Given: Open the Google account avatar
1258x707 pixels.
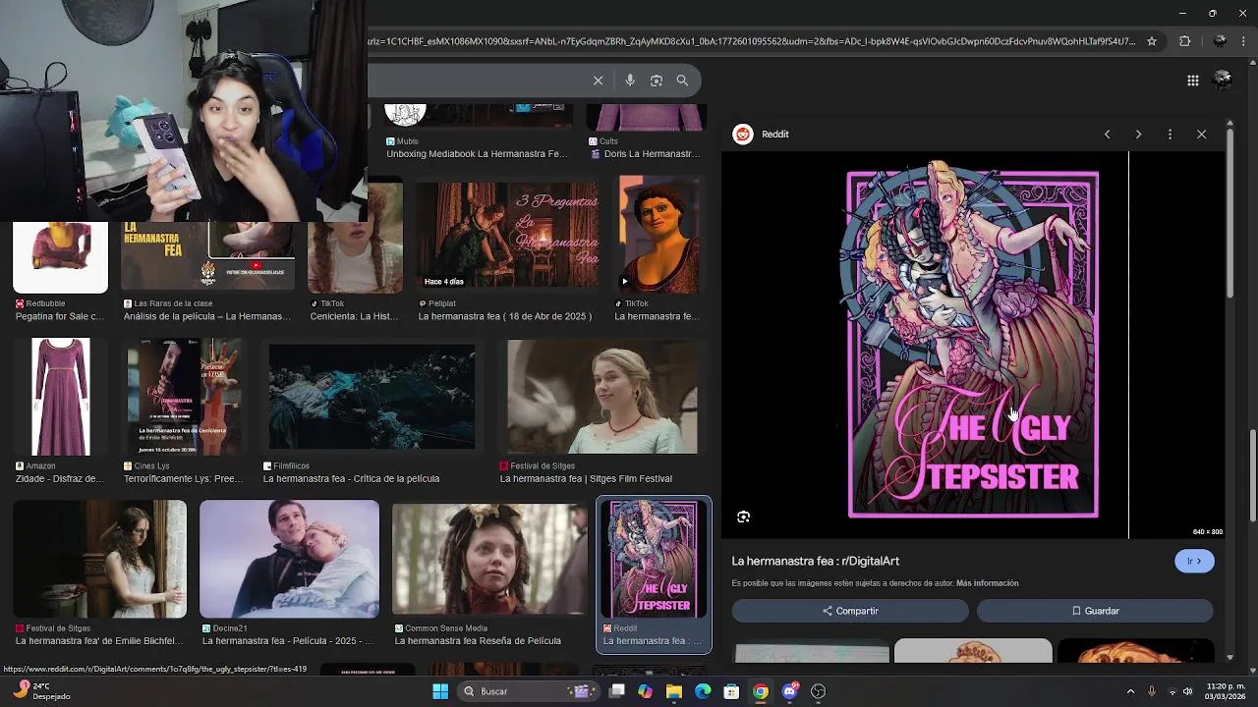Looking at the screenshot, I should pyautogui.click(x=1223, y=81).
